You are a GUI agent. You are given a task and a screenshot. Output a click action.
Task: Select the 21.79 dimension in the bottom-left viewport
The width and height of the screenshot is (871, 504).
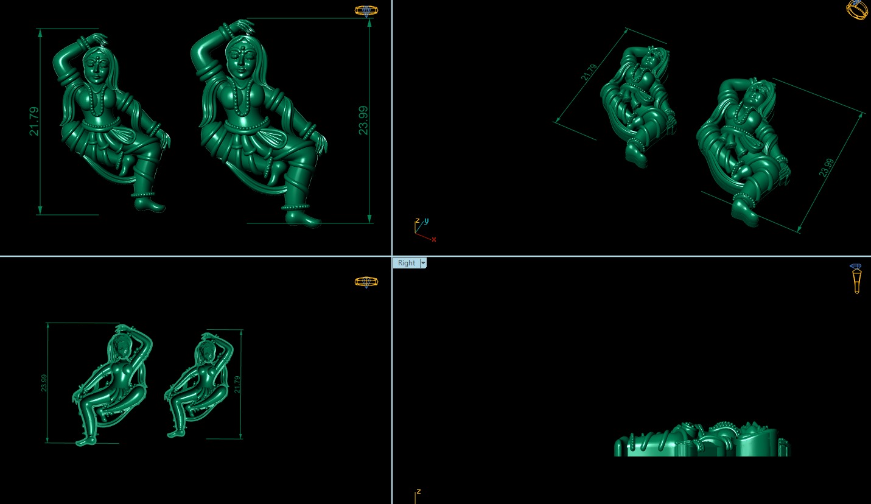click(237, 384)
